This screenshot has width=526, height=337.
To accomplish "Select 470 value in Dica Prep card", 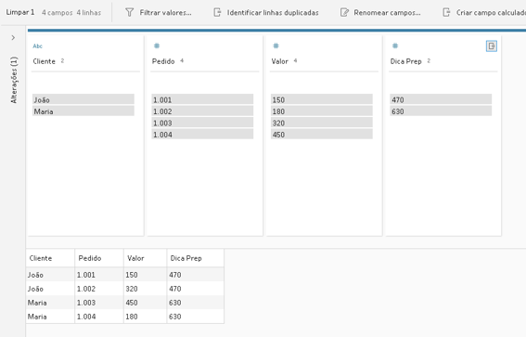I will pyautogui.click(x=441, y=99).
